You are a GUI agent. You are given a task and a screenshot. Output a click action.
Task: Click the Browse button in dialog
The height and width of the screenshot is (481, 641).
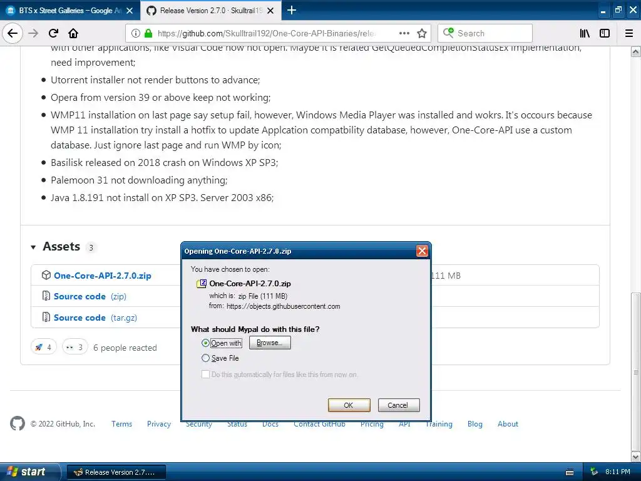(x=270, y=343)
